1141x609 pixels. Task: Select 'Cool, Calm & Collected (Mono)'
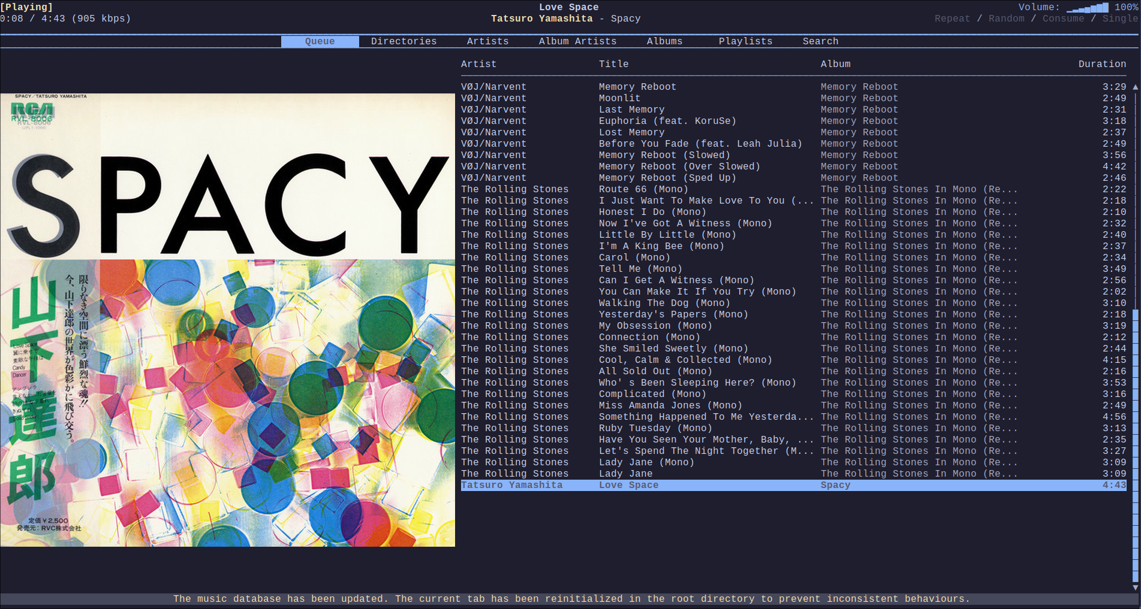[793, 360]
